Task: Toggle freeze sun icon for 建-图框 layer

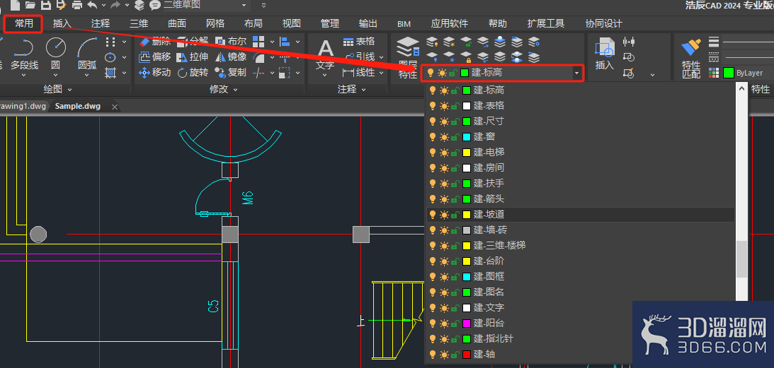Action: pyautogui.click(x=443, y=276)
